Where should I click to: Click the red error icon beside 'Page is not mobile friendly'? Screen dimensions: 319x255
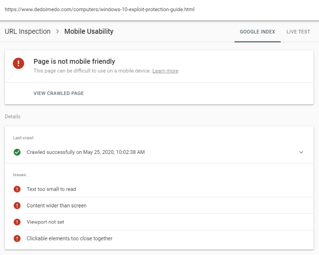18,63
